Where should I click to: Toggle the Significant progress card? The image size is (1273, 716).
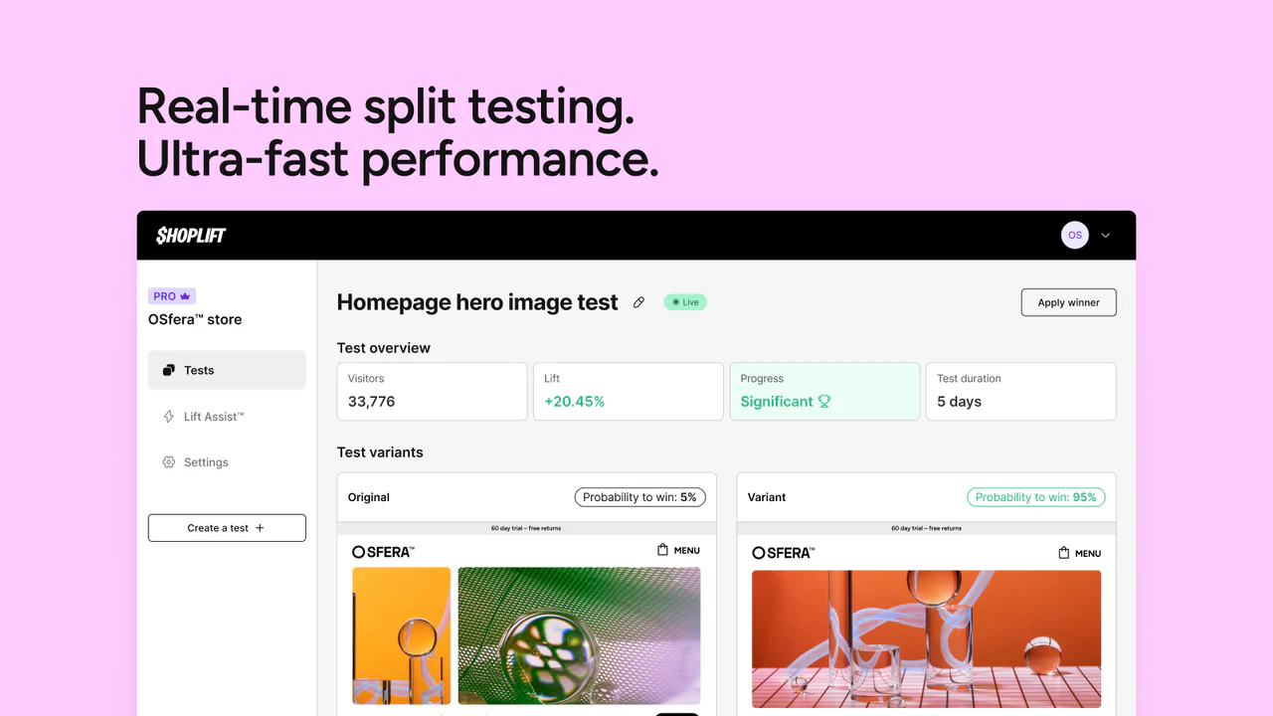point(824,391)
